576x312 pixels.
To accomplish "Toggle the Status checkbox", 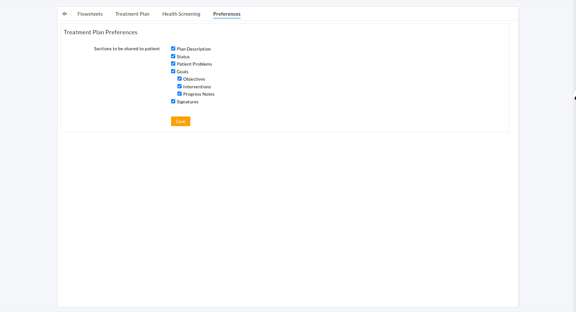I will (x=173, y=56).
